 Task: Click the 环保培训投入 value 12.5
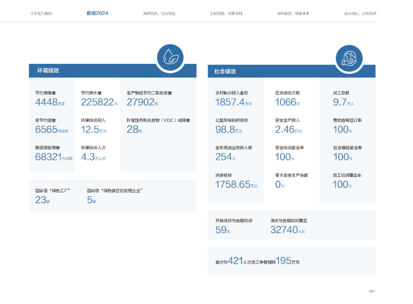pyautogui.click(x=90, y=129)
